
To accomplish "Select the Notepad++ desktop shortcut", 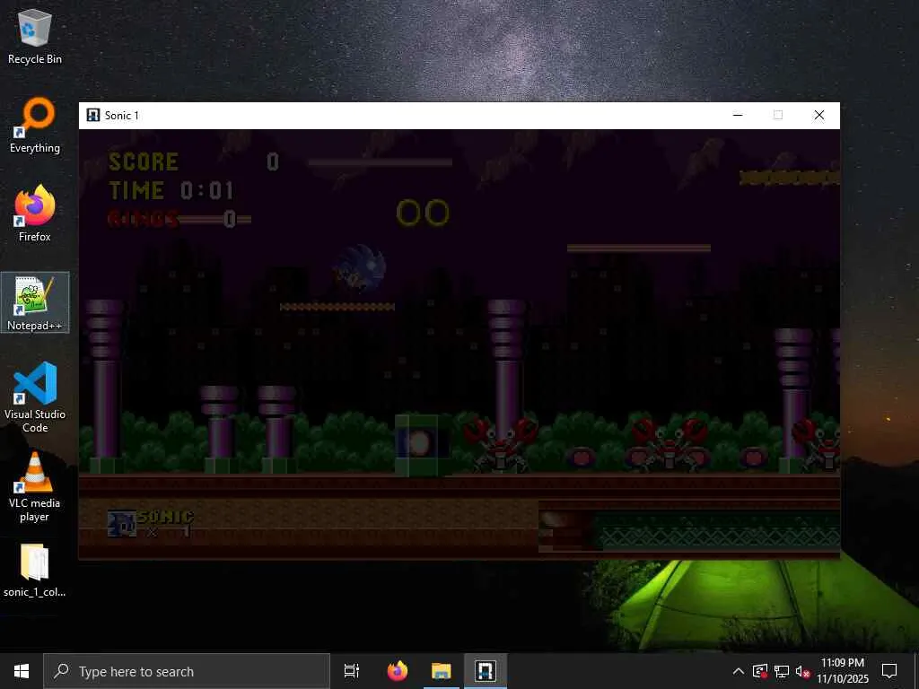I will (35, 303).
